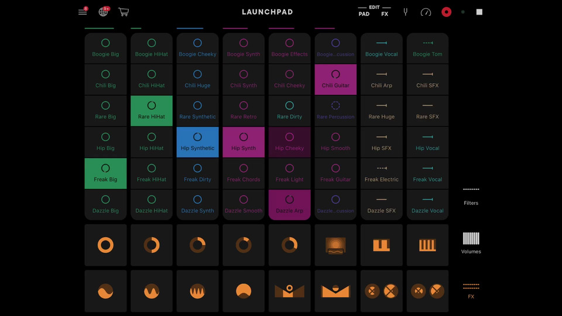Viewport: 562px width, 316px height.
Task: Trigger the Chili Huge pad
Action: (197, 80)
